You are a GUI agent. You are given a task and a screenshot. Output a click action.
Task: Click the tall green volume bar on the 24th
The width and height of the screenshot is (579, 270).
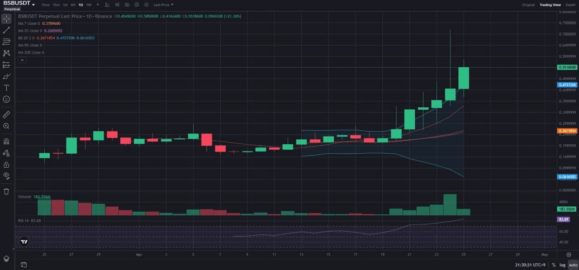point(450,205)
